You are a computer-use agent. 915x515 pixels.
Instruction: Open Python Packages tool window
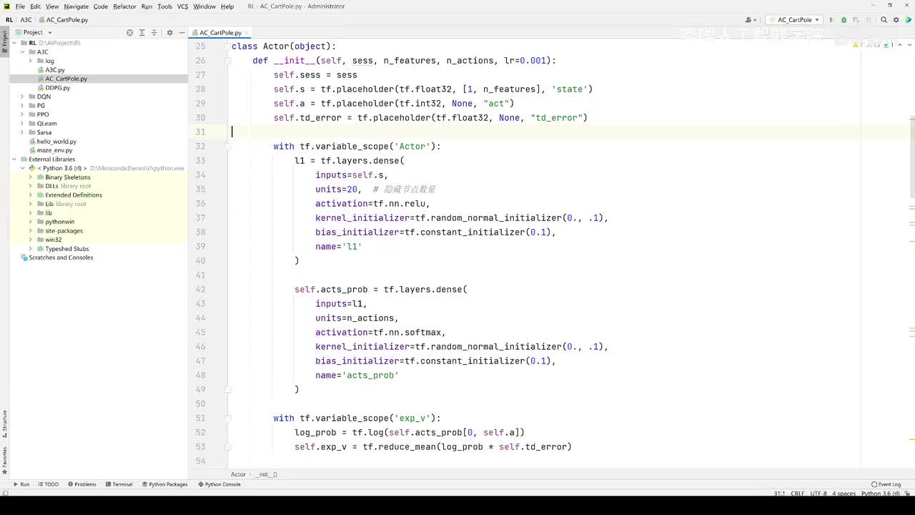coord(164,484)
